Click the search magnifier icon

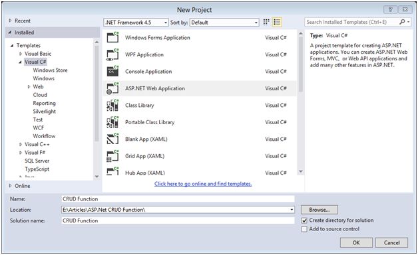pyautogui.click(x=402, y=22)
